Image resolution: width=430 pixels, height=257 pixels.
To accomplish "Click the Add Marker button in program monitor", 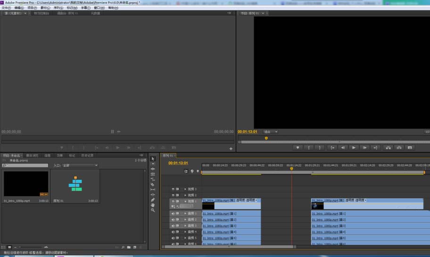I will pos(298,147).
